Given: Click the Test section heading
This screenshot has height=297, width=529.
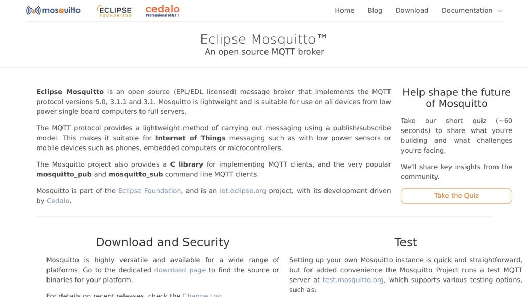Looking at the screenshot, I should (x=406, y=242).
